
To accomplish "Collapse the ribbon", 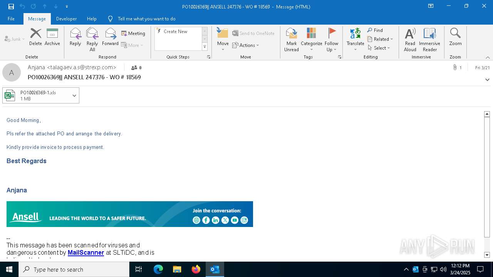I will coord(488,57).
